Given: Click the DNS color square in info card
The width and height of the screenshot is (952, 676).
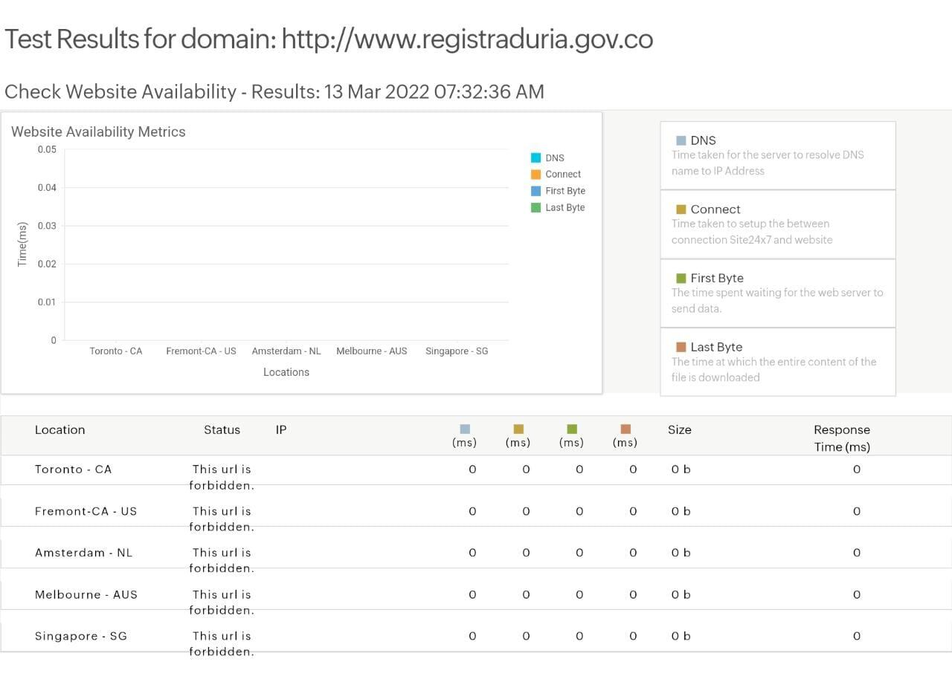Looking at the screenshot, I should [x=681, y=140].
